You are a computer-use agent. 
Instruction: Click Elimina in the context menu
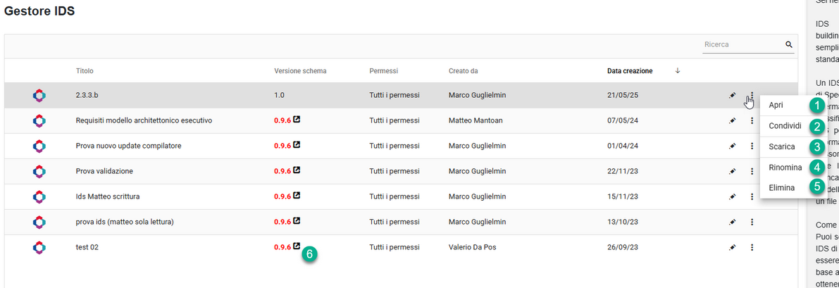pyautogui.click(x=782, y=188)
